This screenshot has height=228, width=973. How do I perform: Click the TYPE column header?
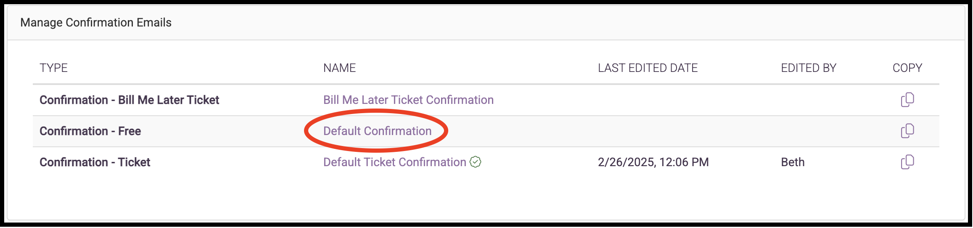53,68
